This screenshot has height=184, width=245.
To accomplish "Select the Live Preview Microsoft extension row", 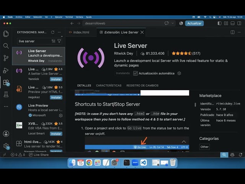I will click(x=38, y=110).
